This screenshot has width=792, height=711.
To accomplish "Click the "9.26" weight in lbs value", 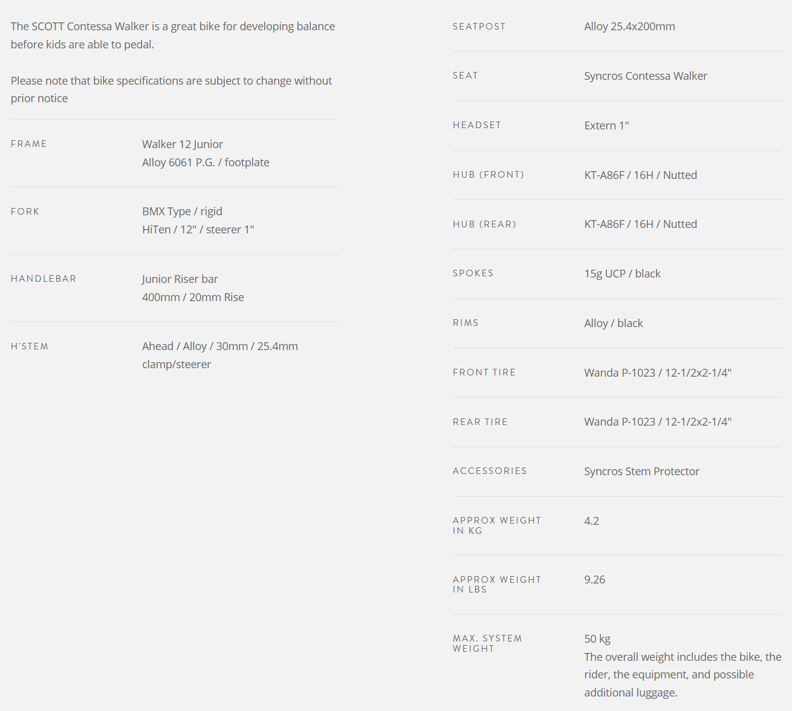I will point(594,580).
